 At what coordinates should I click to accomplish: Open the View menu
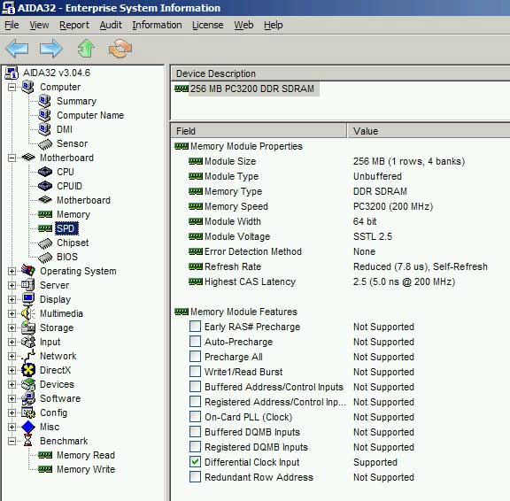click(x=39, y=25)
